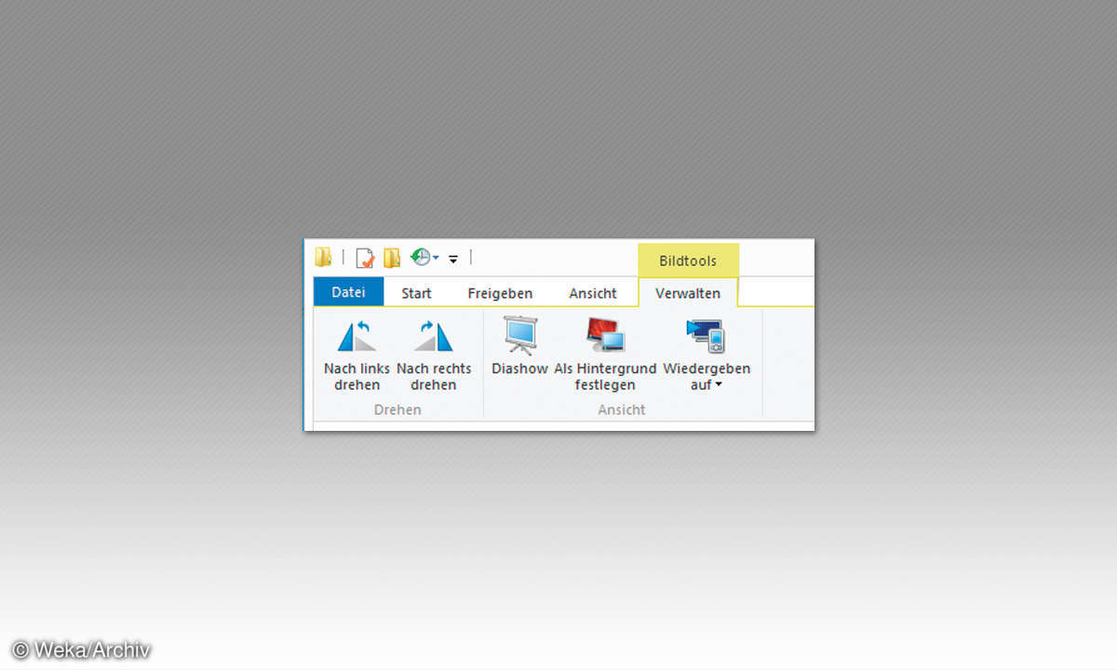Set picture via Als Hintergrund festlegen
The width and height of the screenshot is (1117, 670).
click(605, 355)
